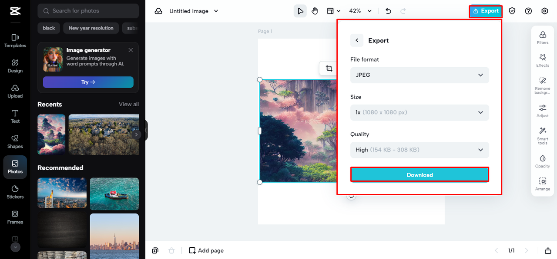The width and height of the screenshot is (557, 259).
Task: Click the Try button for Image generator
Action: (88, 82)
